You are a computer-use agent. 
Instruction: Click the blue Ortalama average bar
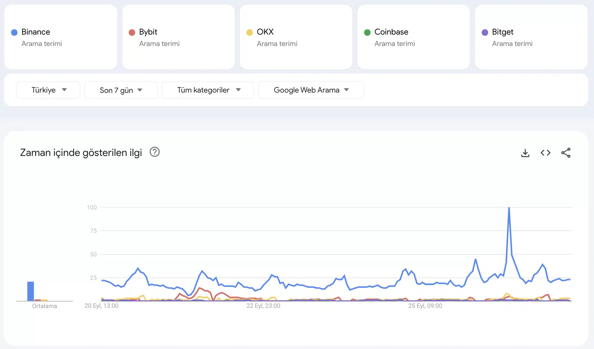coord(30,291)
